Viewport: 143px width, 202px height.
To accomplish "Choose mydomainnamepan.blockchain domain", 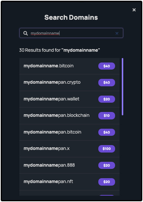I will [69, 116].
